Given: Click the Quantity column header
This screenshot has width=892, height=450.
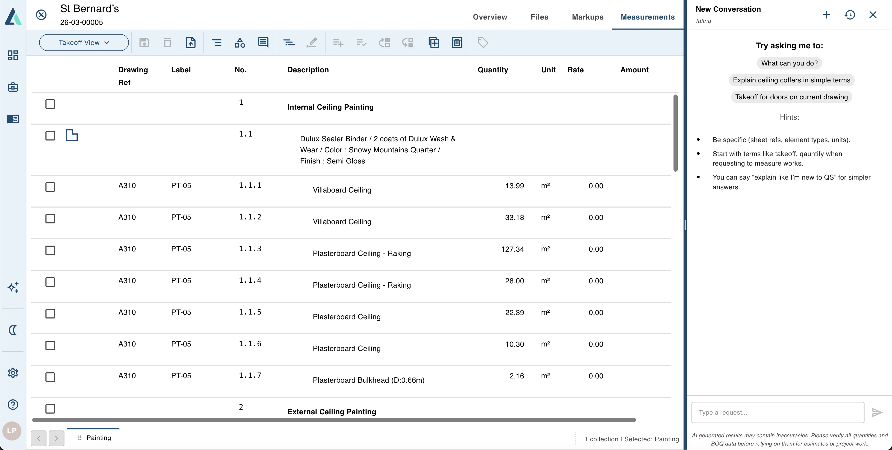Looking at the screenshot, I should point(493,70).
